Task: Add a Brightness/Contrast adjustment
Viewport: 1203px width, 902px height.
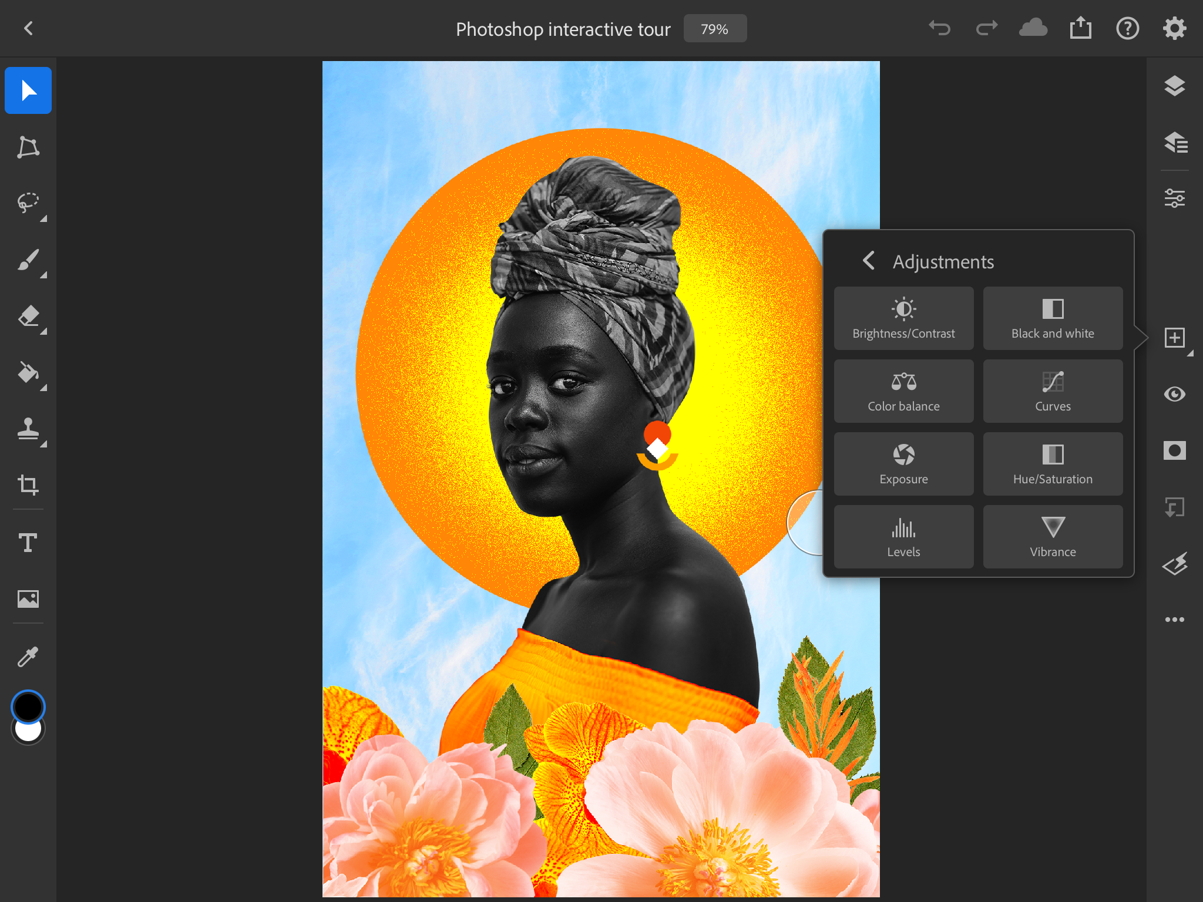Action: coord(903,318)
